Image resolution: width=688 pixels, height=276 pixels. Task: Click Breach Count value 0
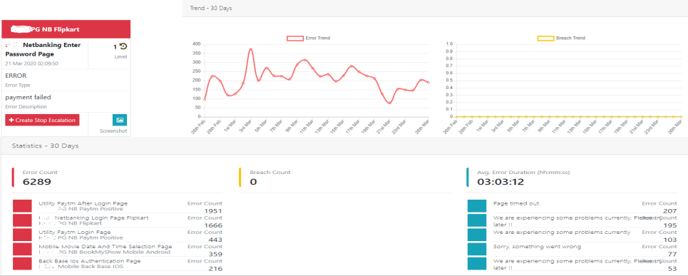[x=253, y=182]
